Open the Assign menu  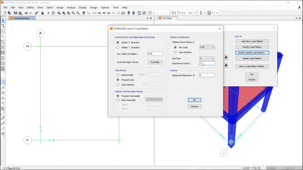click(x=60, y=7)
